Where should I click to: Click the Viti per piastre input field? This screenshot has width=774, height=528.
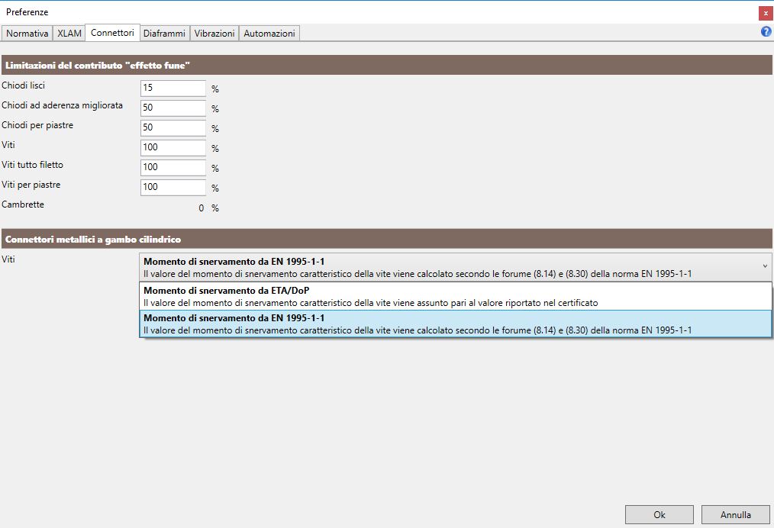(173, 187)
